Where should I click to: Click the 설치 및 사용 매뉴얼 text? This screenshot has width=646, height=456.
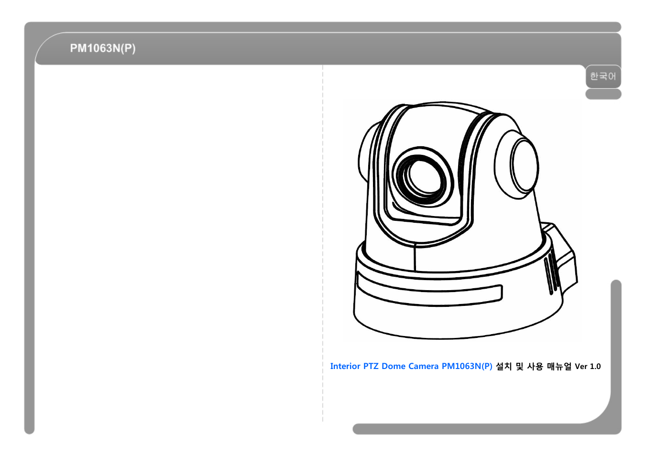coord(534,366)
